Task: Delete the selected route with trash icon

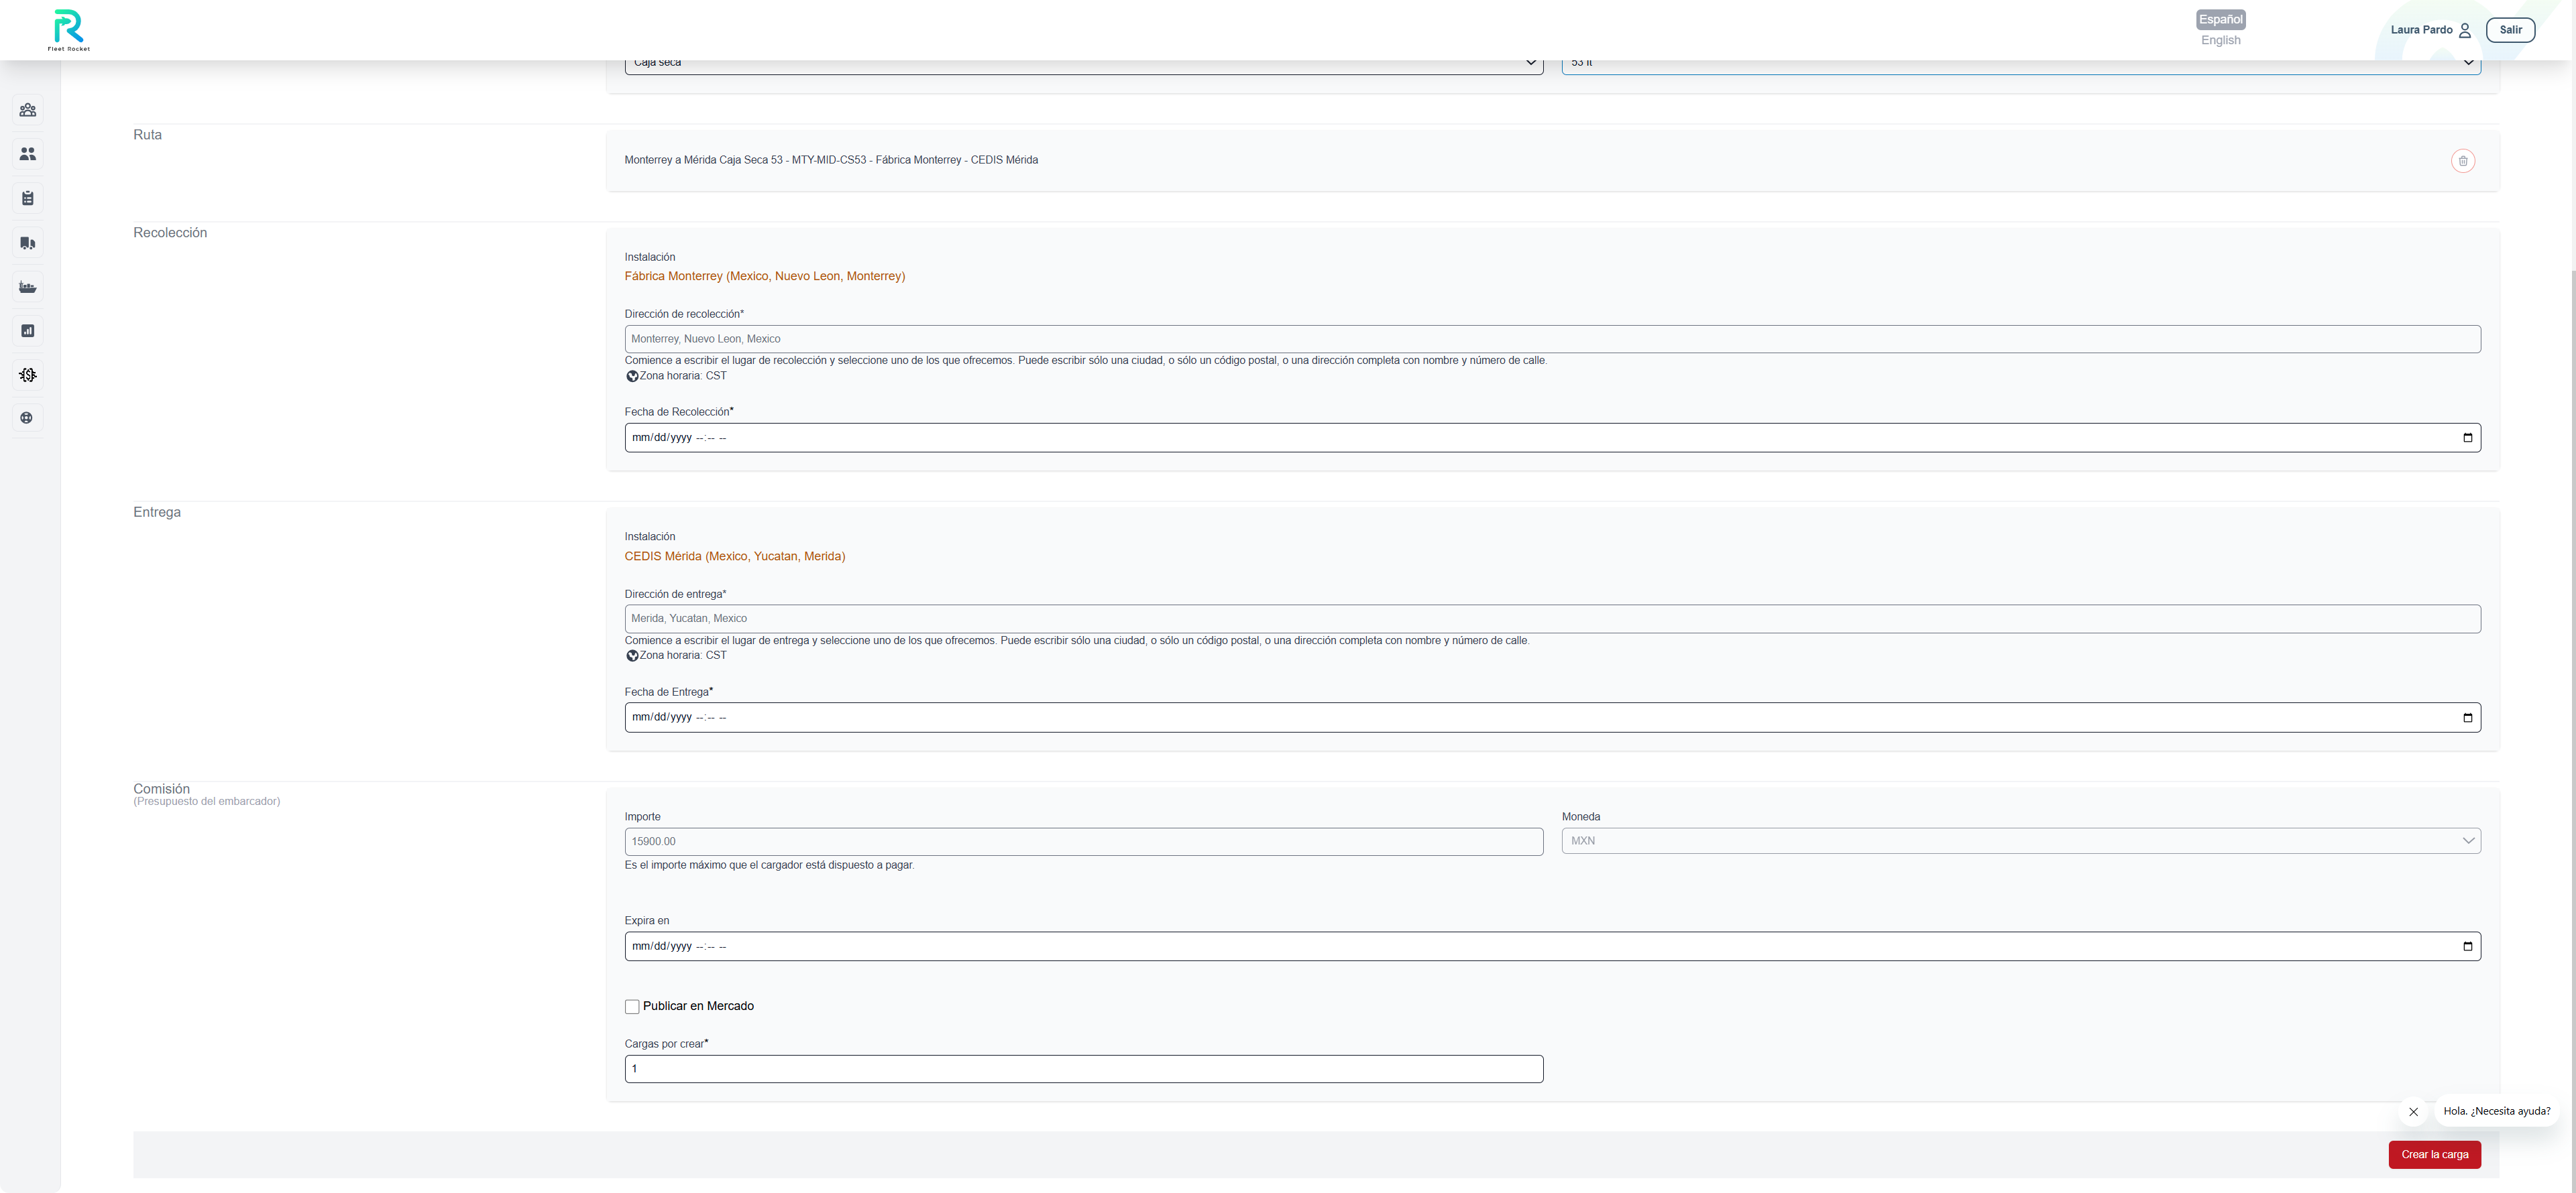Action: pos(2462,161)
